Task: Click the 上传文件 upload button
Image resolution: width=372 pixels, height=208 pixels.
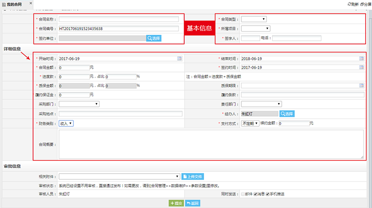Action: click(x=192, y=176)
